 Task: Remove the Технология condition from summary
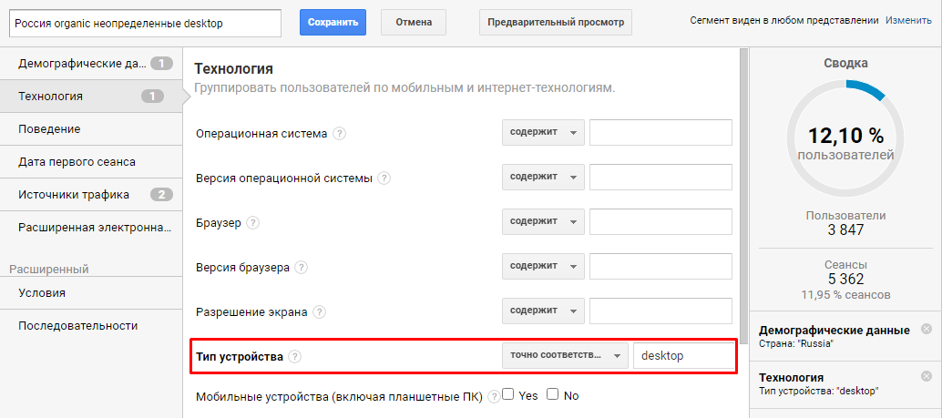[x=927, y=376]
